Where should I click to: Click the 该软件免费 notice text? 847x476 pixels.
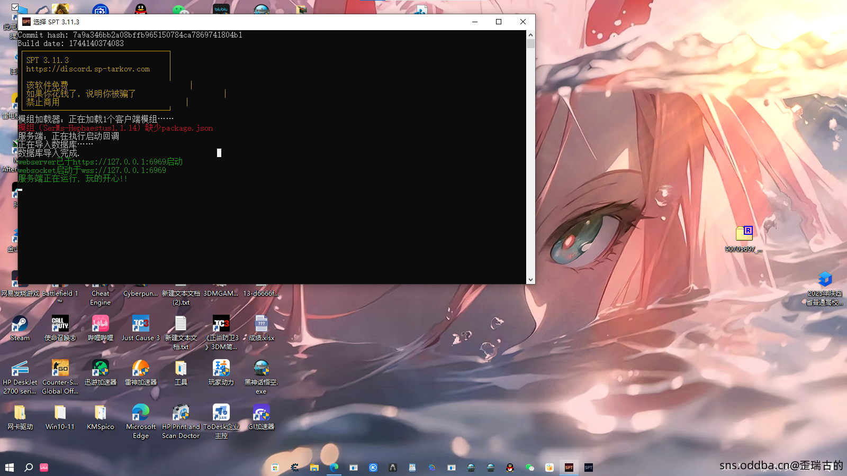coord(47,85)
